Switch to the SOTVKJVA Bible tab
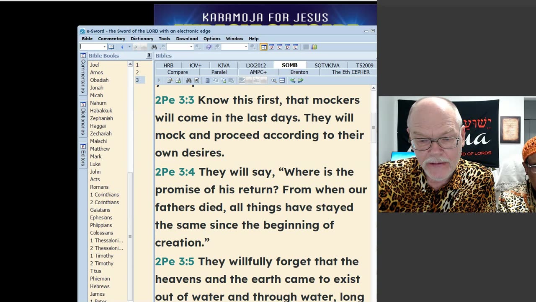The image size is (536, 302). pyautogui.click(x=327, y=65)
